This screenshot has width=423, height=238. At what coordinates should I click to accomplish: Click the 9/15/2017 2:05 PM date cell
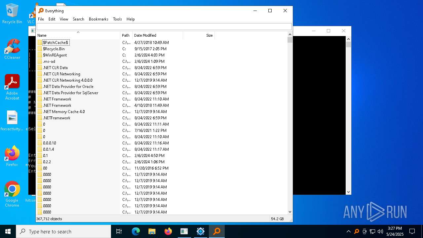[x=150, y=49]
